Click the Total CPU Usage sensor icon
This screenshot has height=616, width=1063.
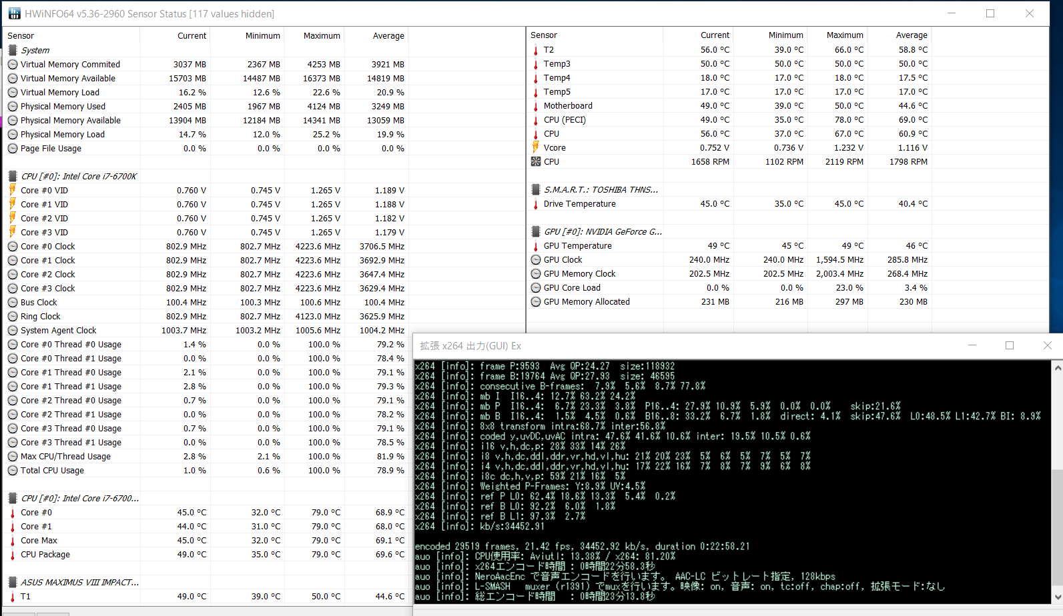point(13,470)
